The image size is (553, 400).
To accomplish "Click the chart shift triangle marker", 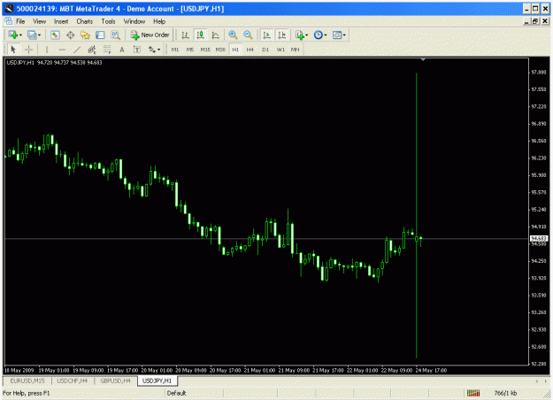I will 423,60.
